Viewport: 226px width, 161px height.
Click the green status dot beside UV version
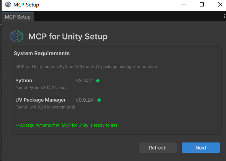tap(99, 100)
